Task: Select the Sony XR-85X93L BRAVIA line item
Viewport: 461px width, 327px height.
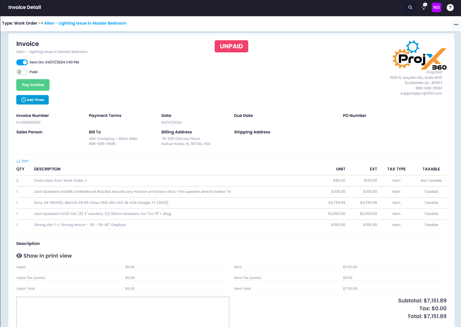Action: point(231,203)
